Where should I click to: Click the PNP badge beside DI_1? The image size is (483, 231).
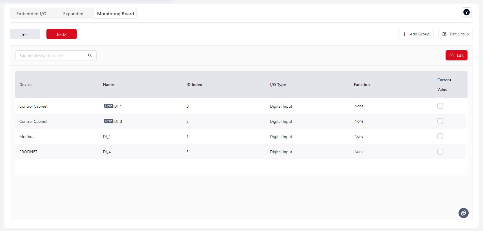coord(108,106)
